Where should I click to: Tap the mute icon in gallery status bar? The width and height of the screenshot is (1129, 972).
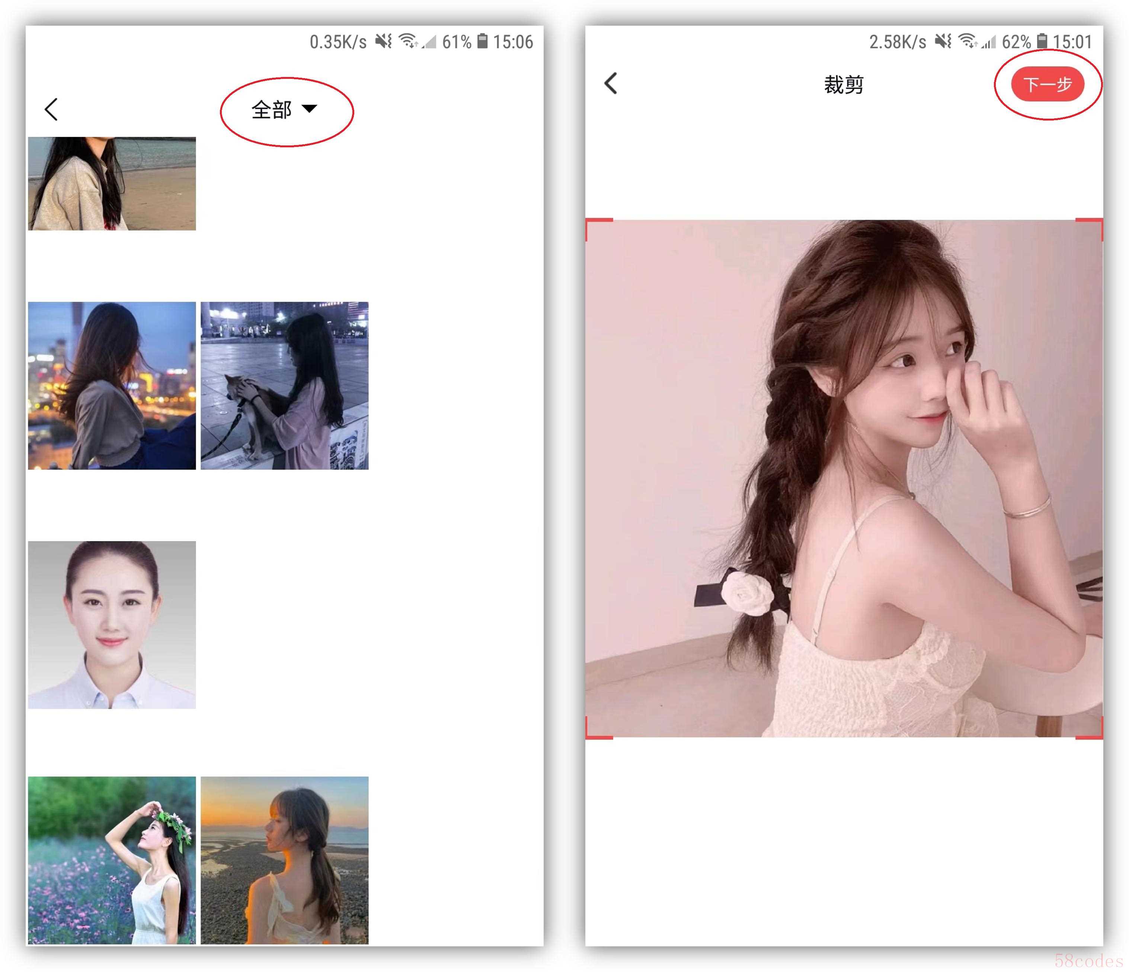coord(384,41)
